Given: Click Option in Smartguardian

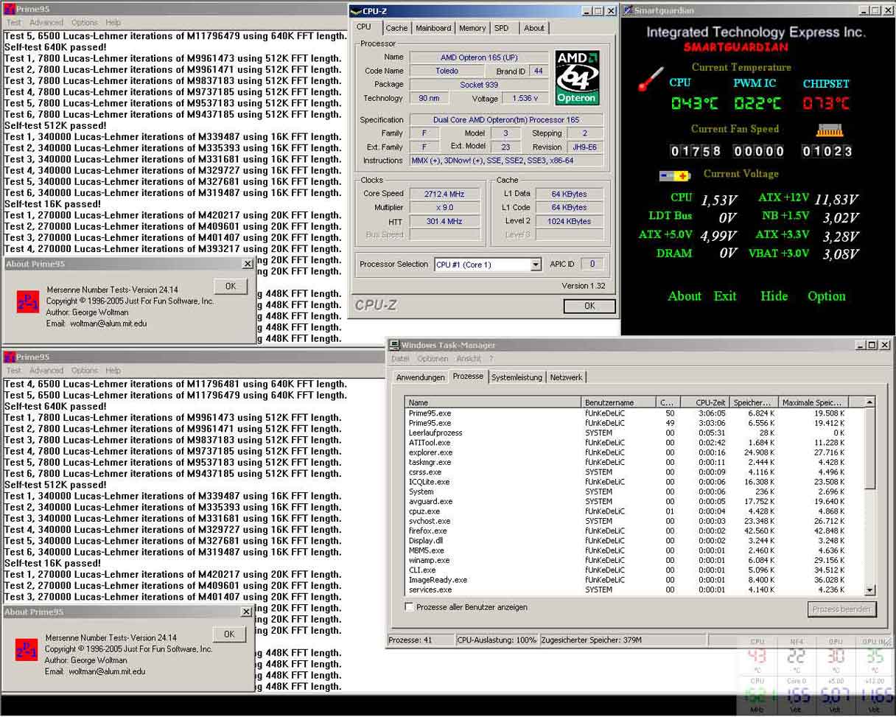Looking at the screenshot, I should tap(827, 296).
